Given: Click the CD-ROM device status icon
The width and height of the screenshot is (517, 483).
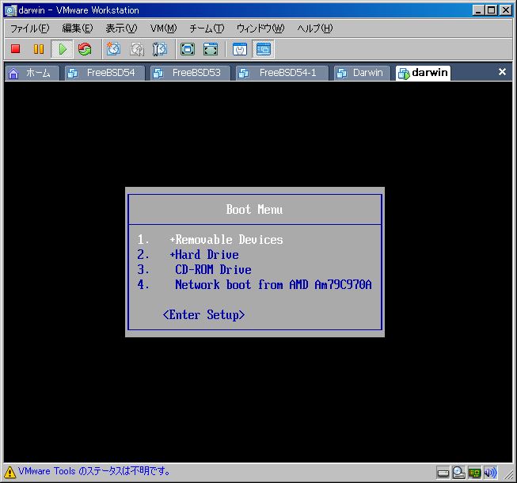Looking at the screenshot, I should (458, 473).
